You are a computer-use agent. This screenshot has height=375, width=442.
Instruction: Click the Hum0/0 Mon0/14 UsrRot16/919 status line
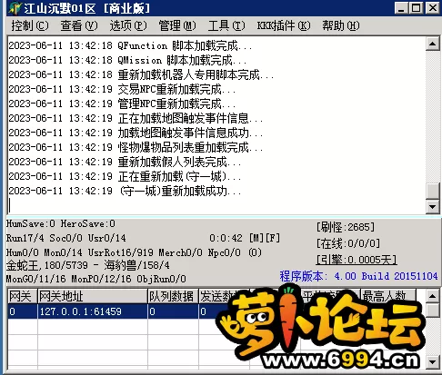134,252
